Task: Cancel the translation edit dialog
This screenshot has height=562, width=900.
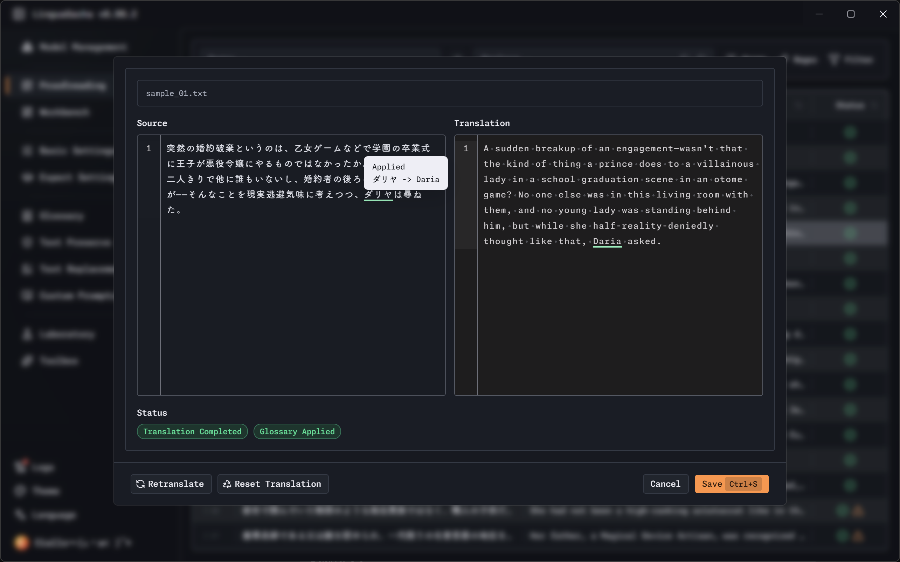Action: click(665, 484)
